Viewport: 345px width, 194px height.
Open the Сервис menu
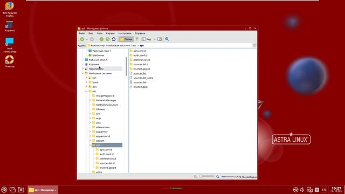click(110, 33)
